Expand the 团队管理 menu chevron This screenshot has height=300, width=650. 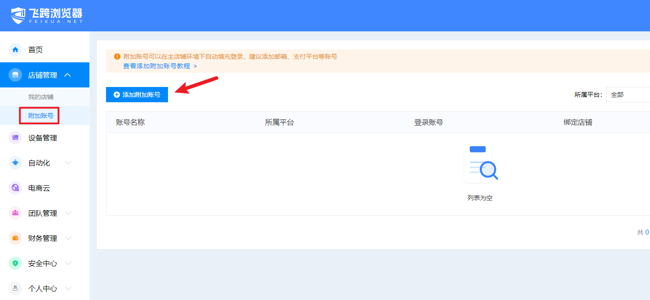[68, 213]
